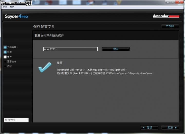Click the 保存 save button
The image size is (185, 134).
(x=116, y=49)
